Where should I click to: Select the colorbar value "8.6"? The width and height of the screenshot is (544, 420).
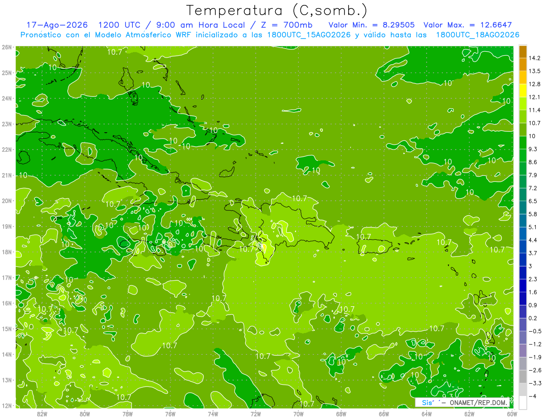point(533,162)
